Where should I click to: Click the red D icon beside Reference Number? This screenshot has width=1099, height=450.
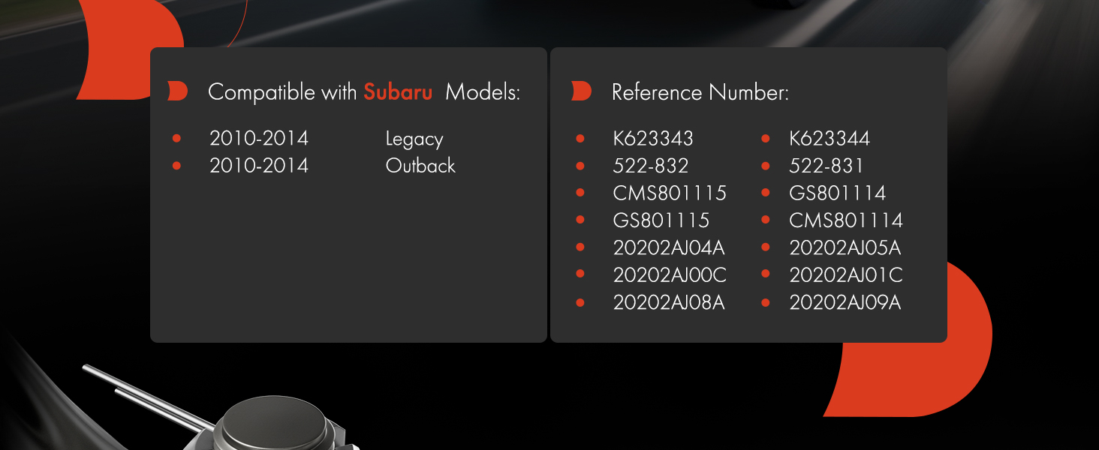[x=581, y=91]
